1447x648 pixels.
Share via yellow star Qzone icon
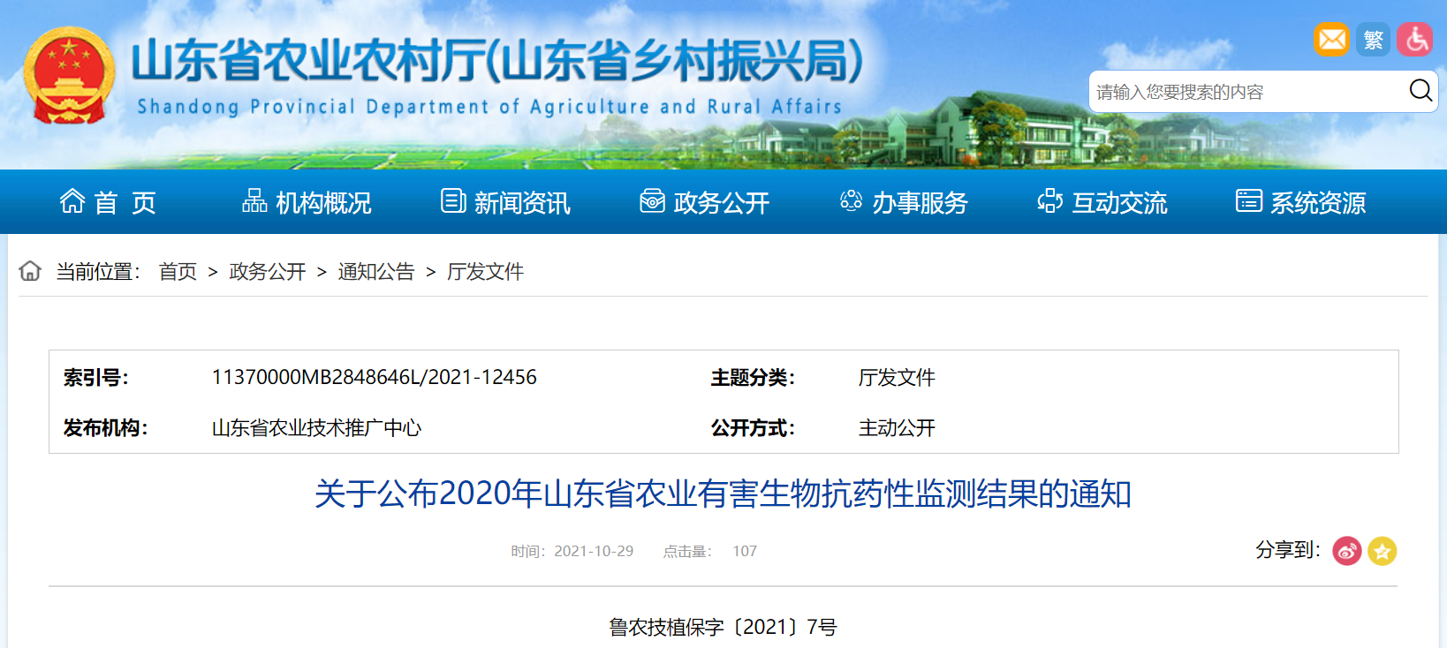click(x=1382, y=551)
